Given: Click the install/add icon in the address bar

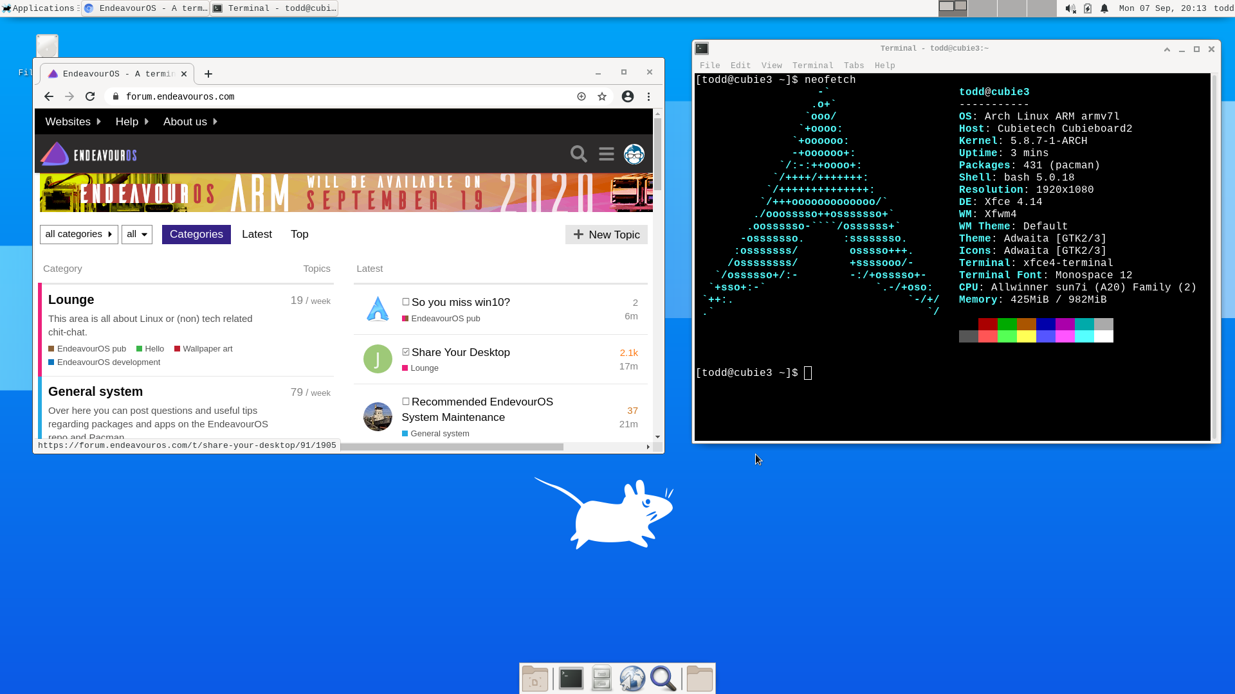Looking at the screenshot, I should (x=581, y=96).
